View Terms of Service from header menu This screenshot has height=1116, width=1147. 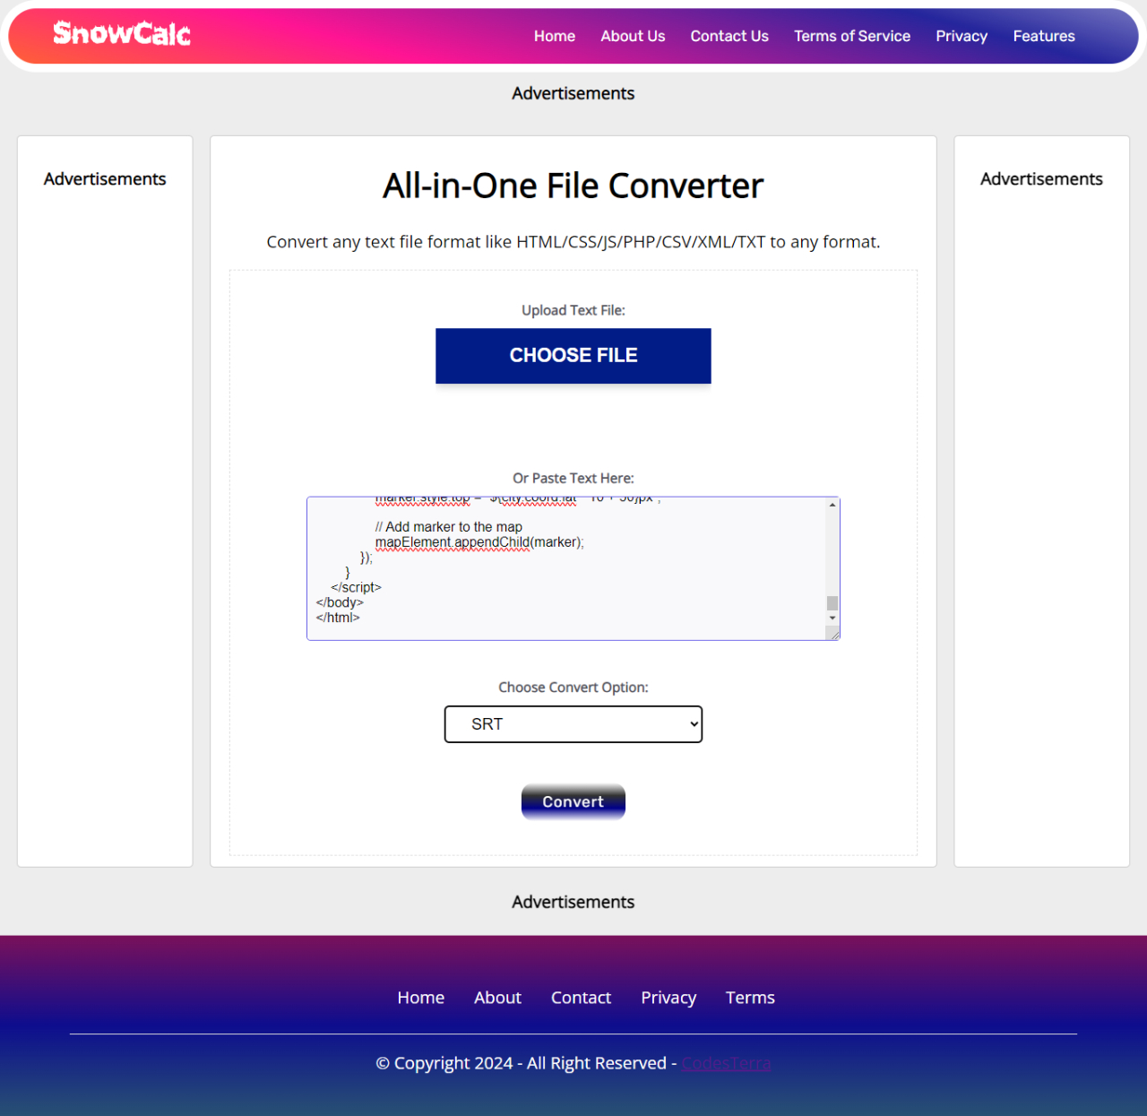click(851, 36)
